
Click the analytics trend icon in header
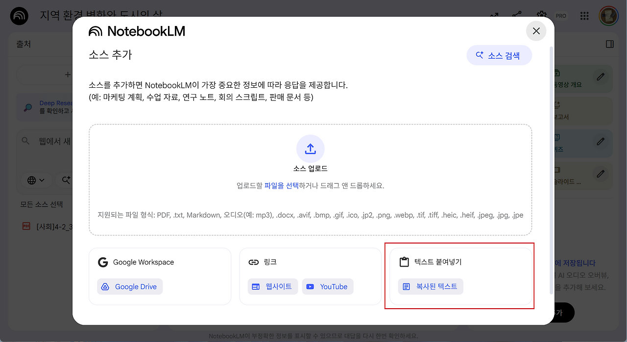pos(494,16)
